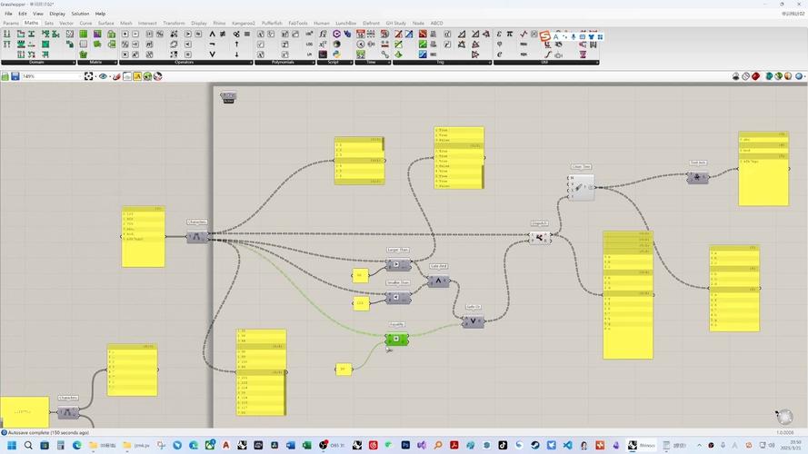
Task: Click the yellow panel with value 64
Action: (360, 275)
